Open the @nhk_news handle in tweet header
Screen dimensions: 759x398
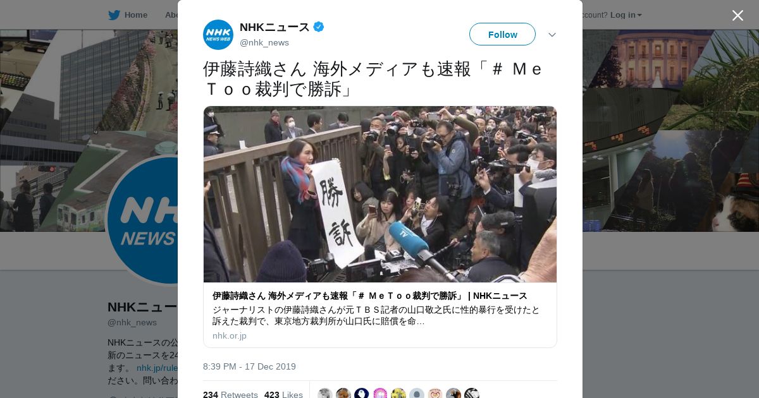click(x=264, y=42)
